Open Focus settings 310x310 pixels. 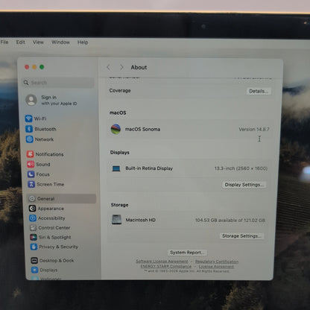(x=39, y=174)
